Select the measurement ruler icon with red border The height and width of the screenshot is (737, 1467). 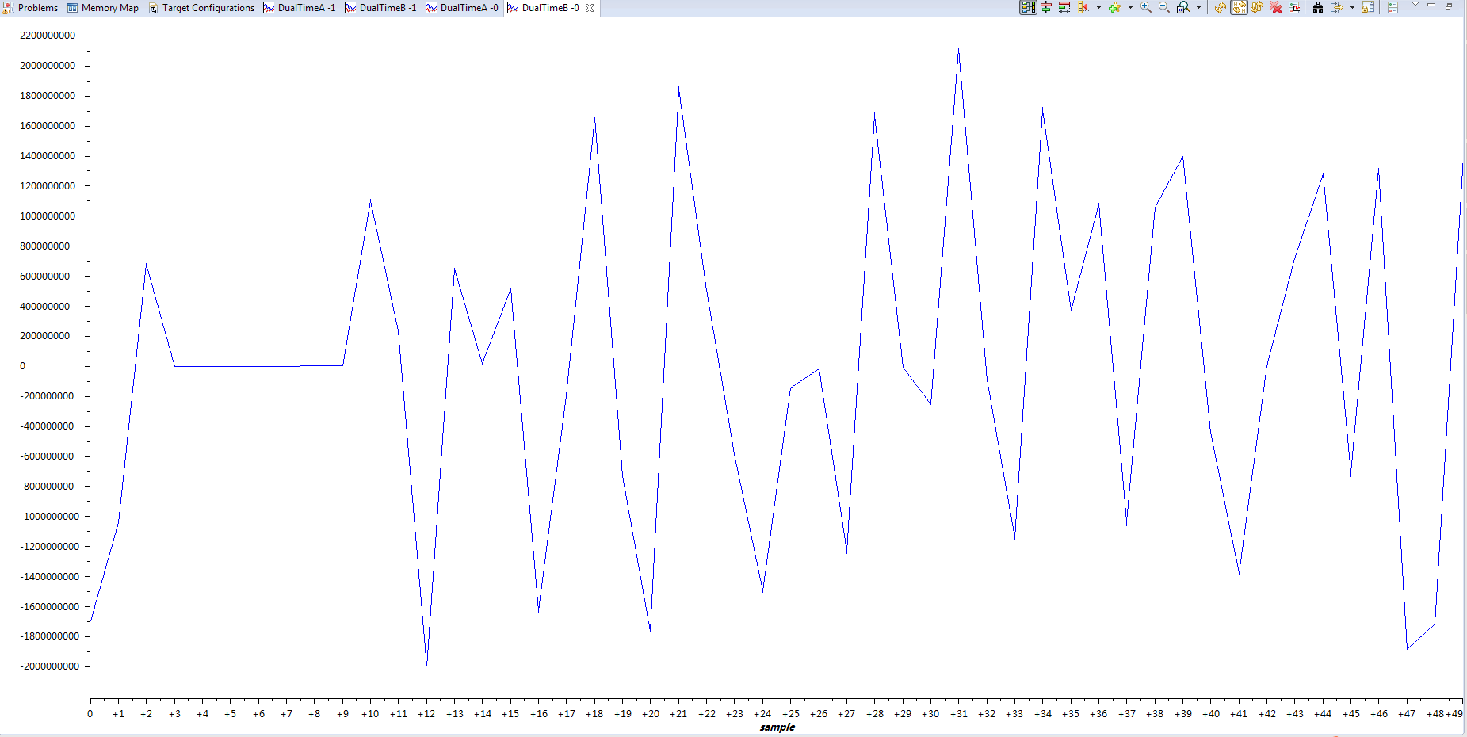(1064, 7)
